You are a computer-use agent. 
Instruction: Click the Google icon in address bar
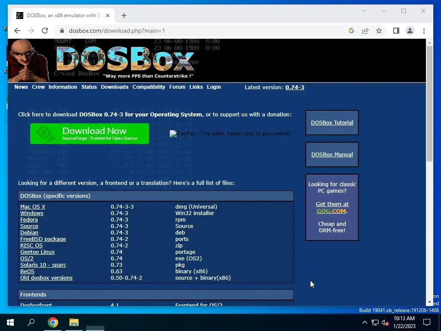[351, 31]
